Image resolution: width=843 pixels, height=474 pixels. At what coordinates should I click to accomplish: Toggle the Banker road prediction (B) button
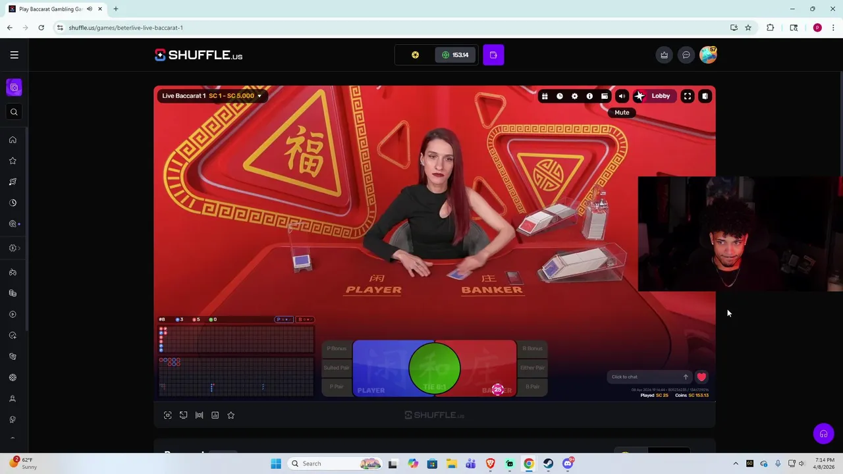tap(305, 319)
